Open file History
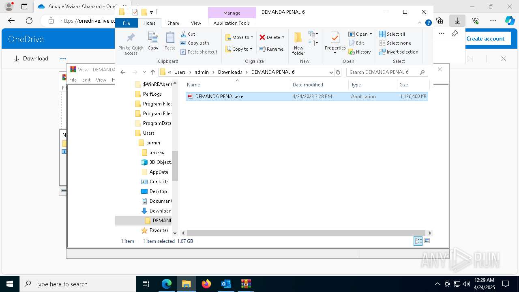 (360, 52)
